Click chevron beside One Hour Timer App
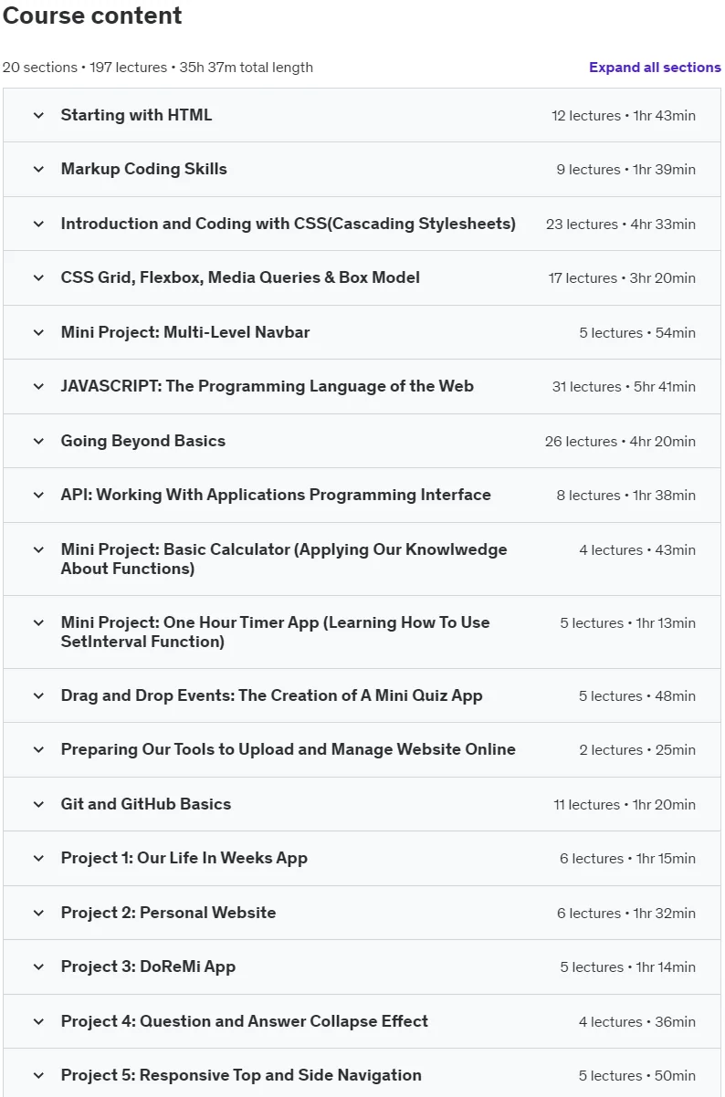The height and width of the screenshot is (1097, 725). coord(38,622)
